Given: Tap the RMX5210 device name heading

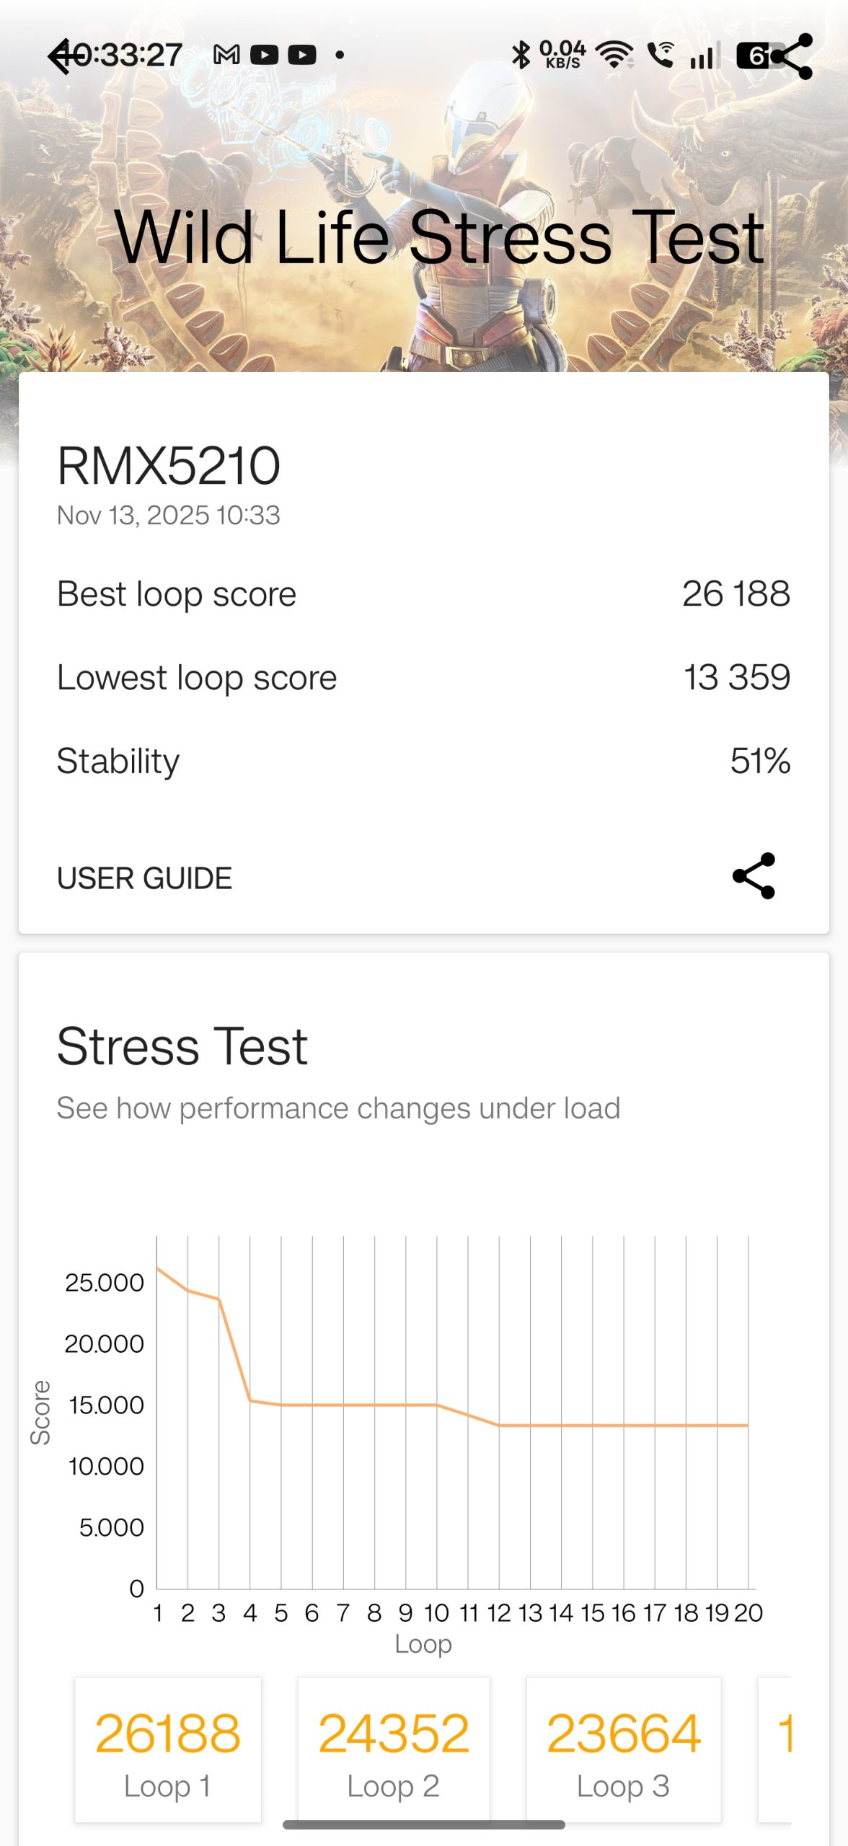Looking at the screenshot, I should click(169, 466).
